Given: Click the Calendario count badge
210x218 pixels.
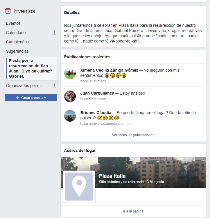Looking at the screenshot, I should (54, 33).
